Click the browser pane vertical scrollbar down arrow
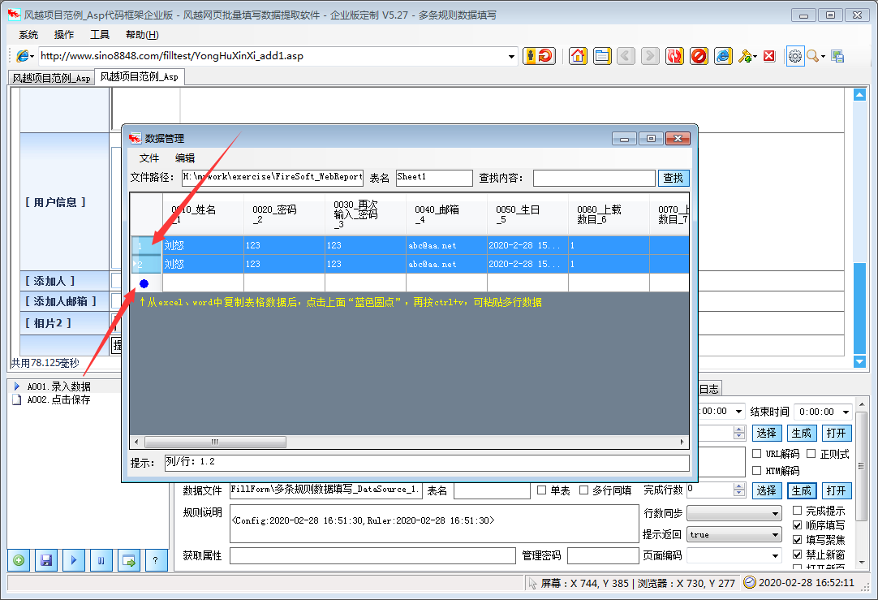 click(x=859, y=362)
